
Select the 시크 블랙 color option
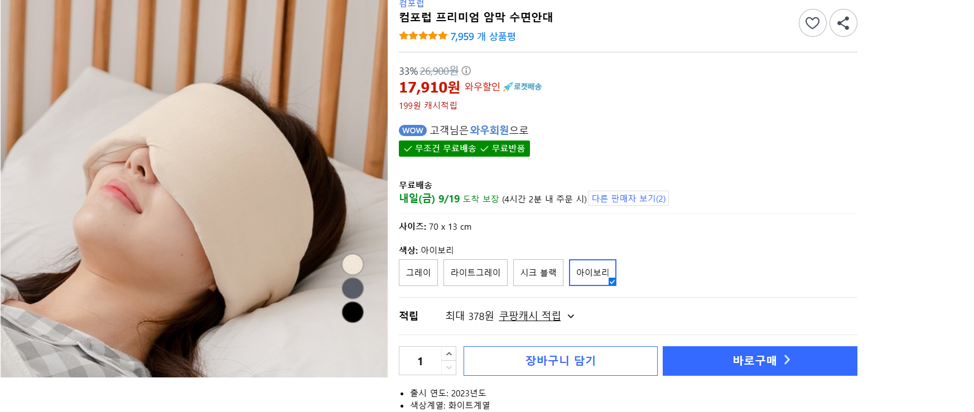click(x=538, y=273)
